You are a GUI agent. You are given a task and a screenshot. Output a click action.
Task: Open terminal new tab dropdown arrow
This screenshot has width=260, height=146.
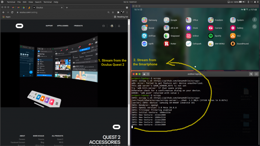(148, 74)
